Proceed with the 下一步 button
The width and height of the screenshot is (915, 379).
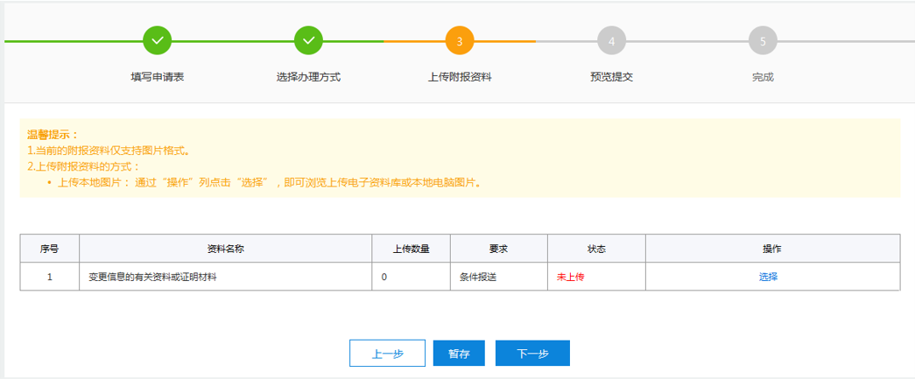pos(532,354)
